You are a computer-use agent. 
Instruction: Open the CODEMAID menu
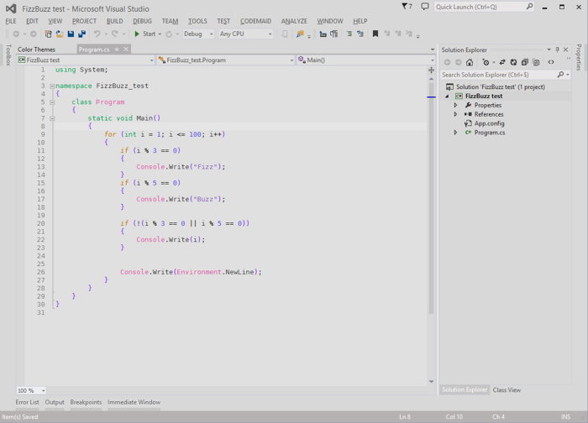point(255,21)
